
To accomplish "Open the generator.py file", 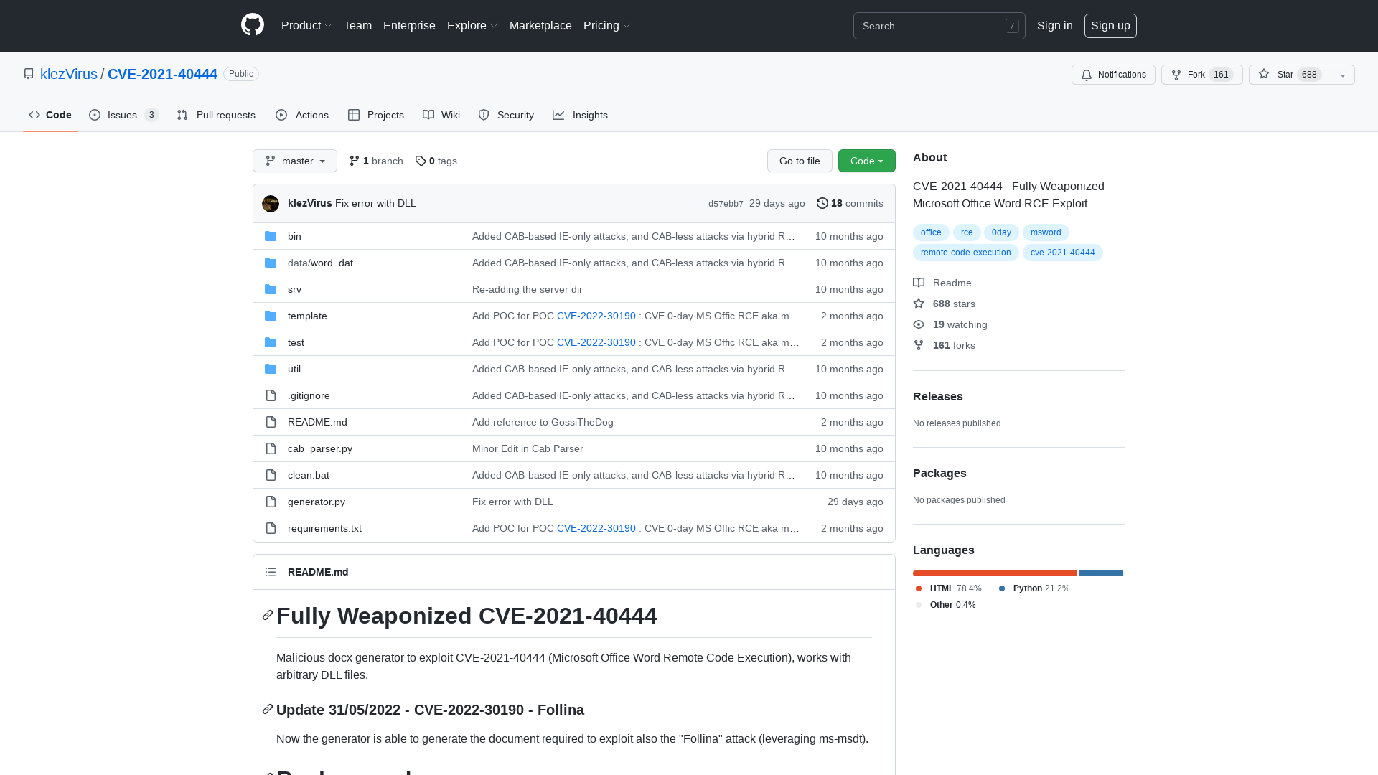I will [x=317, y=502].
